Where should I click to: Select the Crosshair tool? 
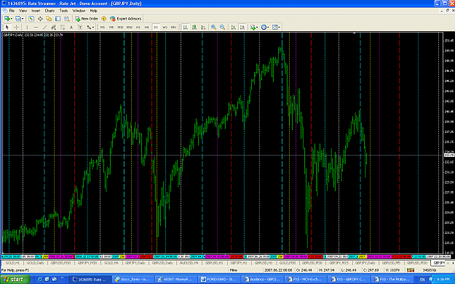(16, 27)
